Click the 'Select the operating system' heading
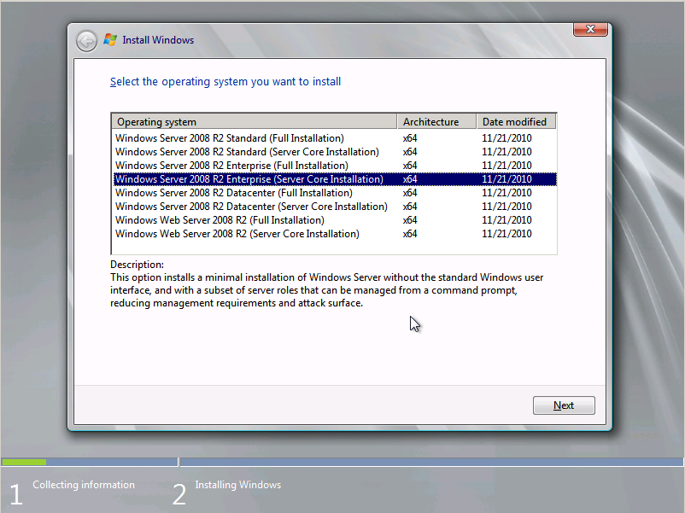This screenshot has height=513, width=685. point(225,82)
